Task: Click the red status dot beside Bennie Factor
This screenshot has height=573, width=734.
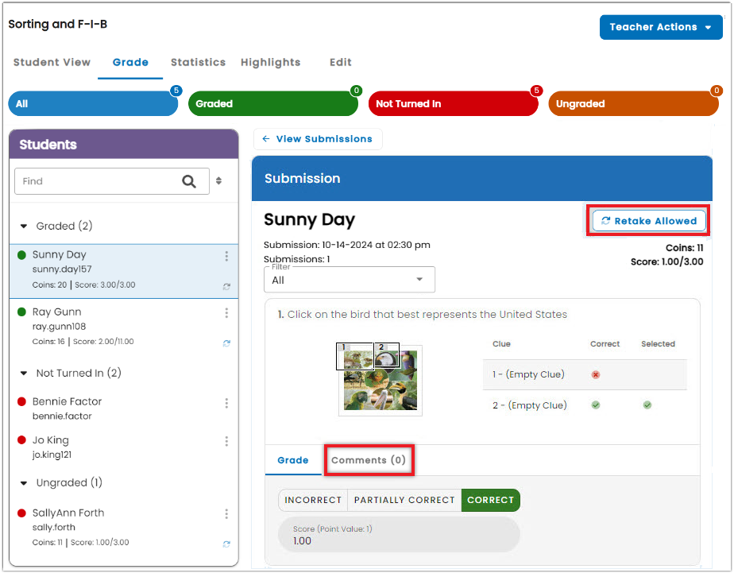Action: click(21, 401)
